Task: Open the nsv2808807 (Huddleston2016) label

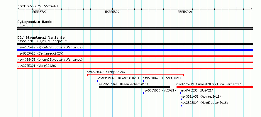Action: 204,103
